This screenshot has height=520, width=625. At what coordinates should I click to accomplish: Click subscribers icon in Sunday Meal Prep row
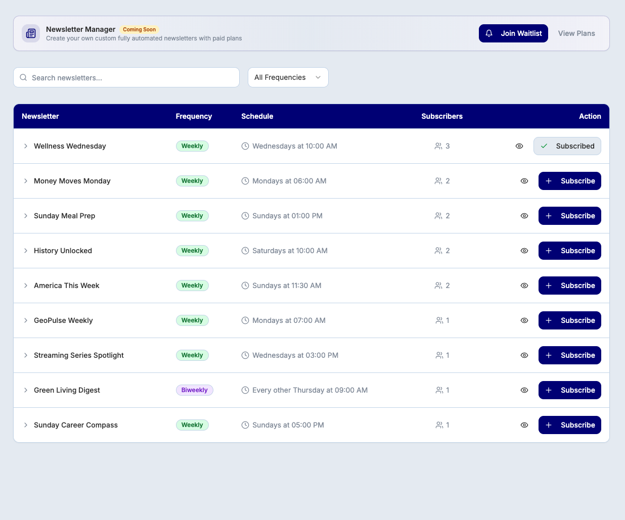438,216
